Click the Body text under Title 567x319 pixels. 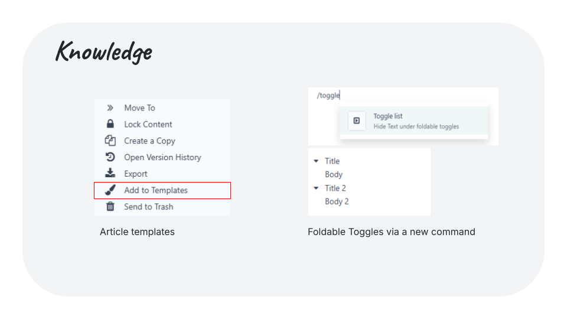[x=334, y=175]
